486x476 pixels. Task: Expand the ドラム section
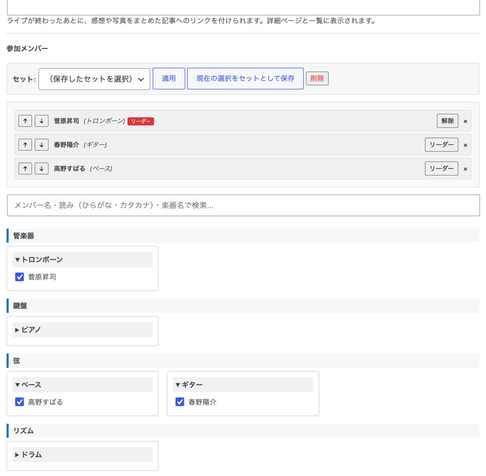[83, 455]
